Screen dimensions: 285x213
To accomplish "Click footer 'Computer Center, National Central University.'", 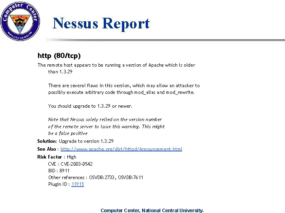I will pyautogui.click(x=152, y=211).
